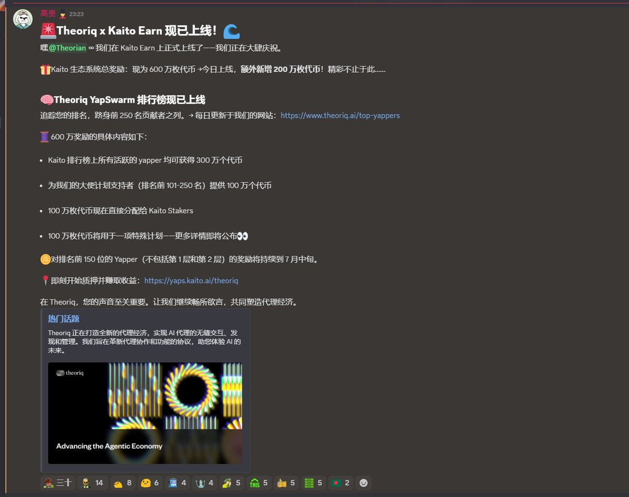Open the Advancing the Agentic Economy preview image

click(x=145, y=413)
